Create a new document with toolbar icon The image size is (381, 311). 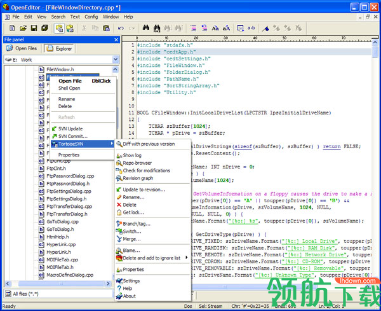[x=12, y=28]
